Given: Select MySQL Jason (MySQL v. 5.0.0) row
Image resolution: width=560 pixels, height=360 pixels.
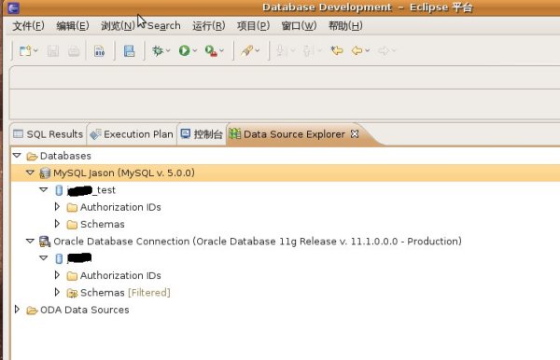Looking at the screenshot, I should pyautogui.click(x=286, y=173).
